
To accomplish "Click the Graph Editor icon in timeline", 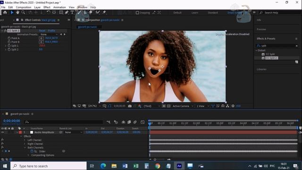I will coord(143,122).
